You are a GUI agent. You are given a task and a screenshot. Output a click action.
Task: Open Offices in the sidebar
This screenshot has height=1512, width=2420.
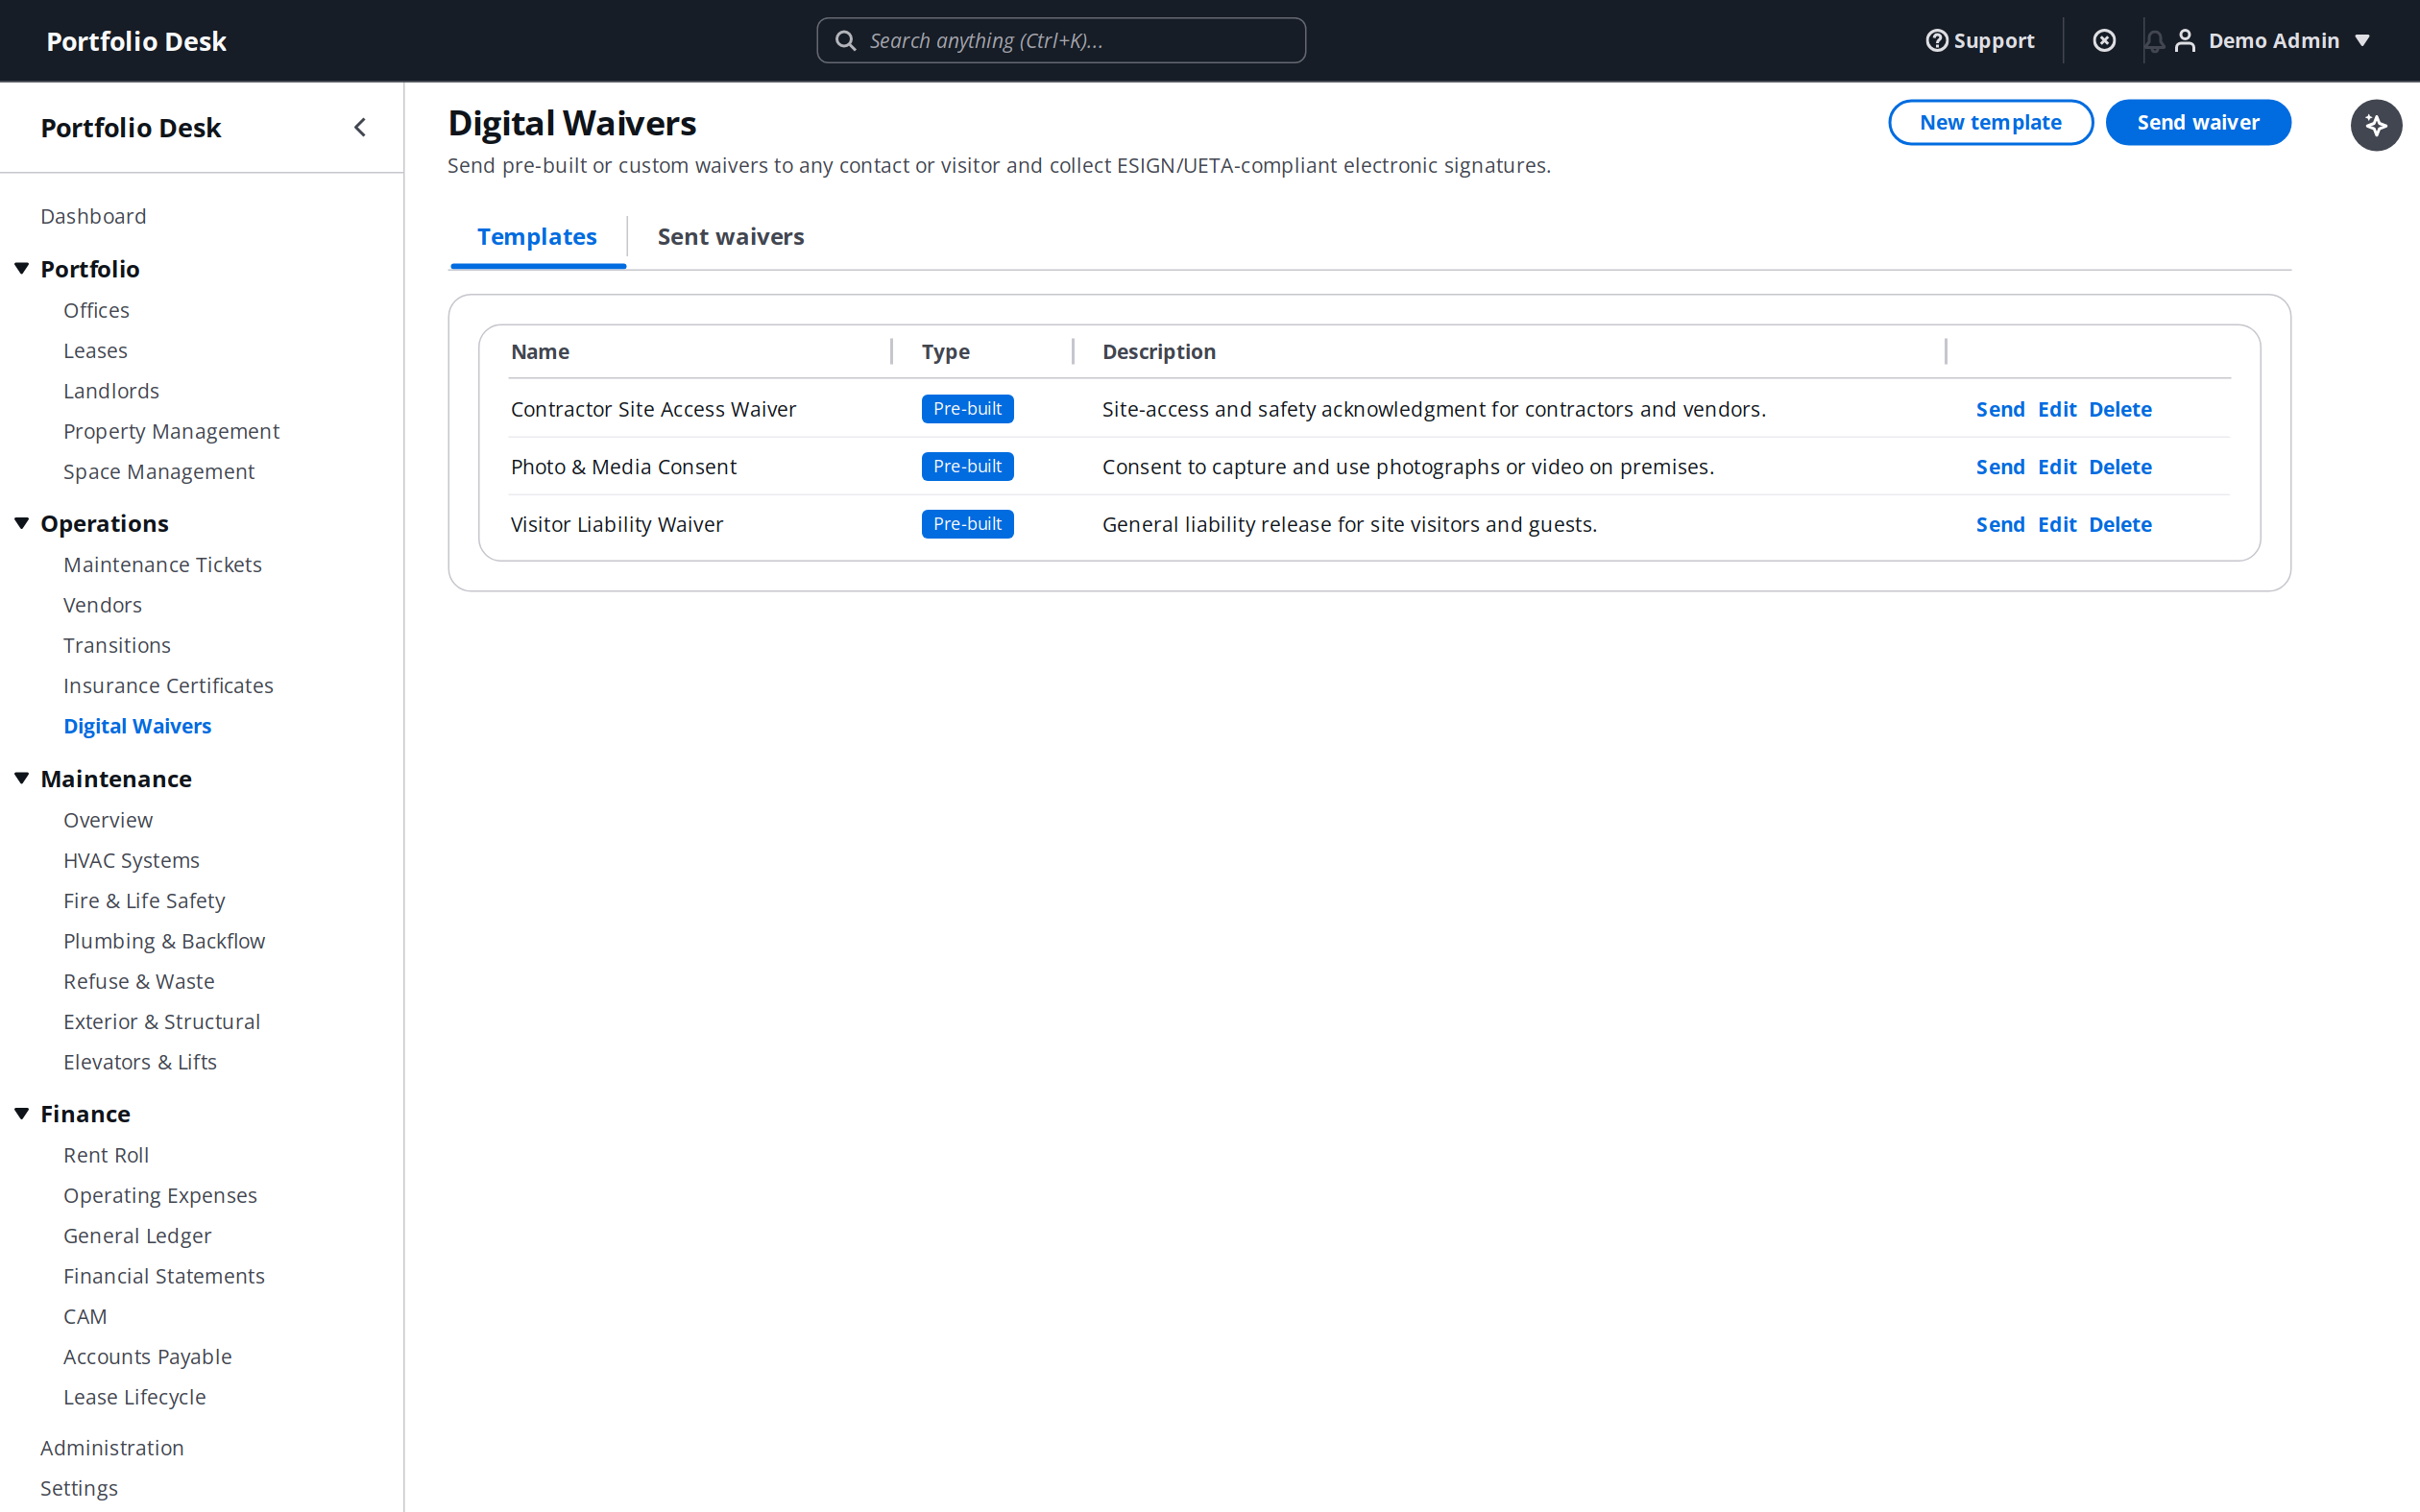pyautogui.click(x=96, y=310)
